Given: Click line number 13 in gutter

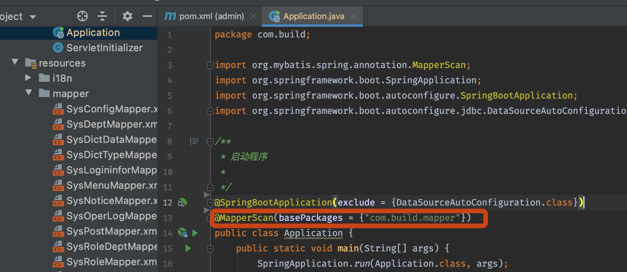Looking at the screenshot, I should pyautogui.click(x=168, y=218).
